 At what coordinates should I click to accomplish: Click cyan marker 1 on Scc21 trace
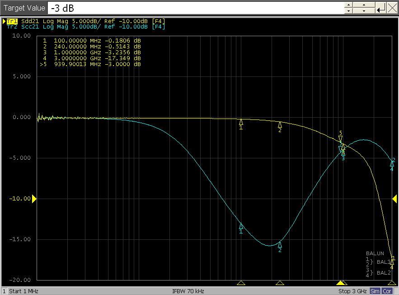click(241, 226)
